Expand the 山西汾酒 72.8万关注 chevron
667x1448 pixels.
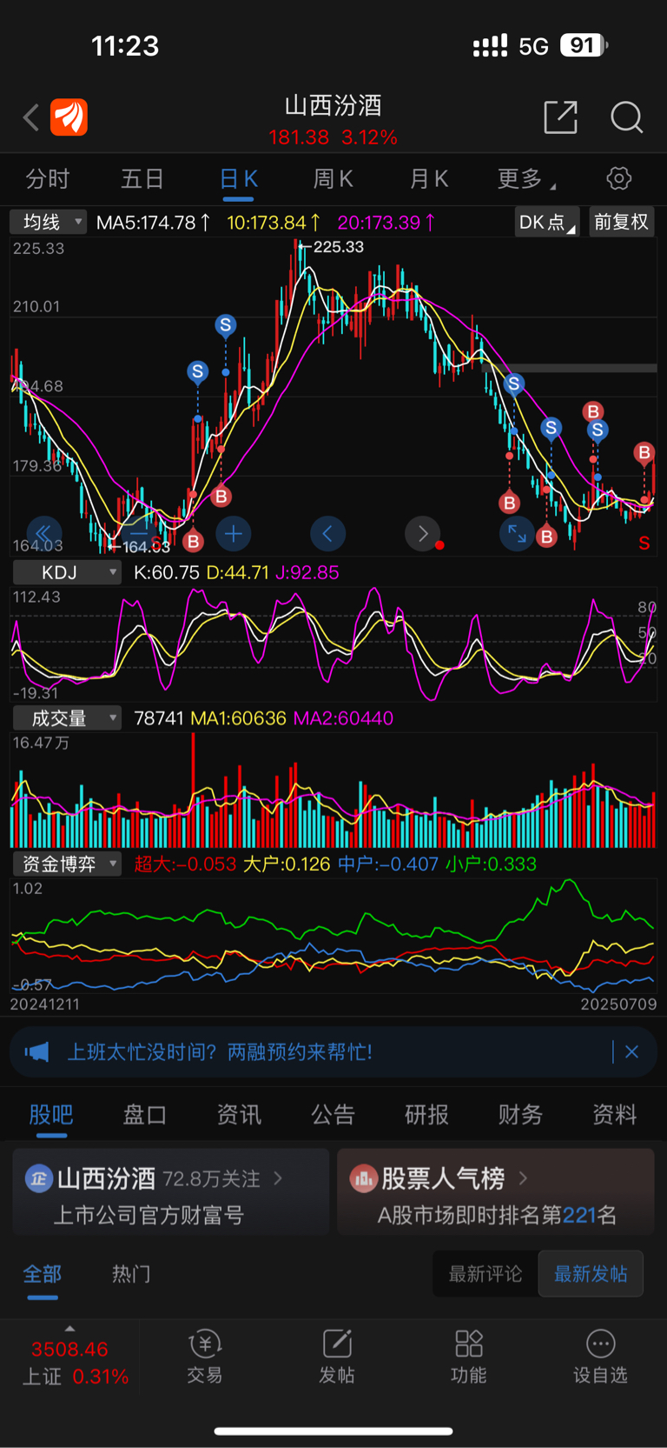tap(278, 1178)
